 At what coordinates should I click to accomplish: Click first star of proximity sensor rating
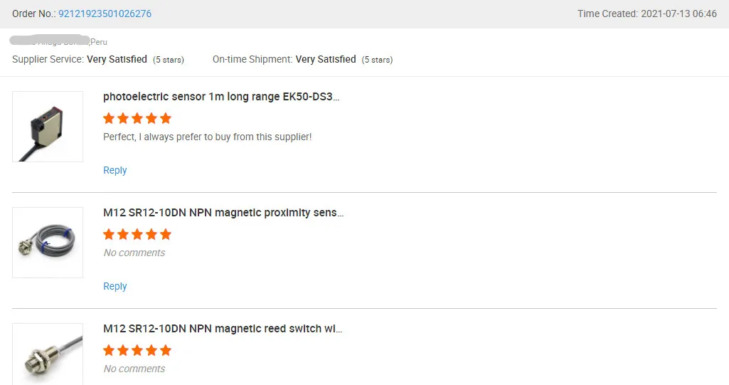coord(109,234)
